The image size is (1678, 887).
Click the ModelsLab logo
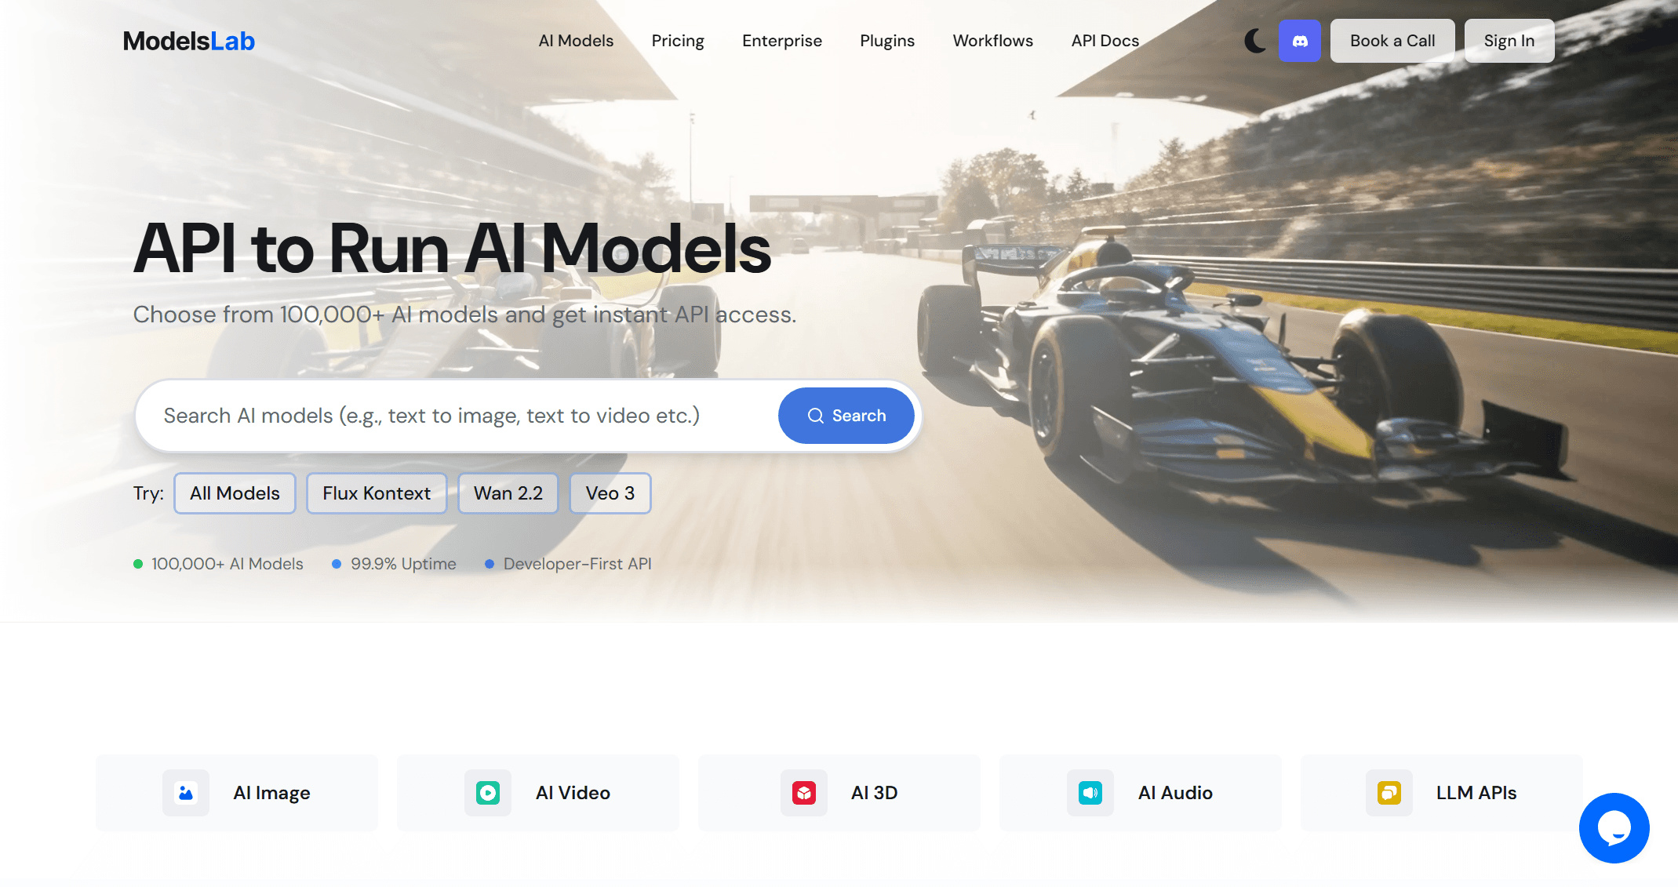click(x=189, y=41)
